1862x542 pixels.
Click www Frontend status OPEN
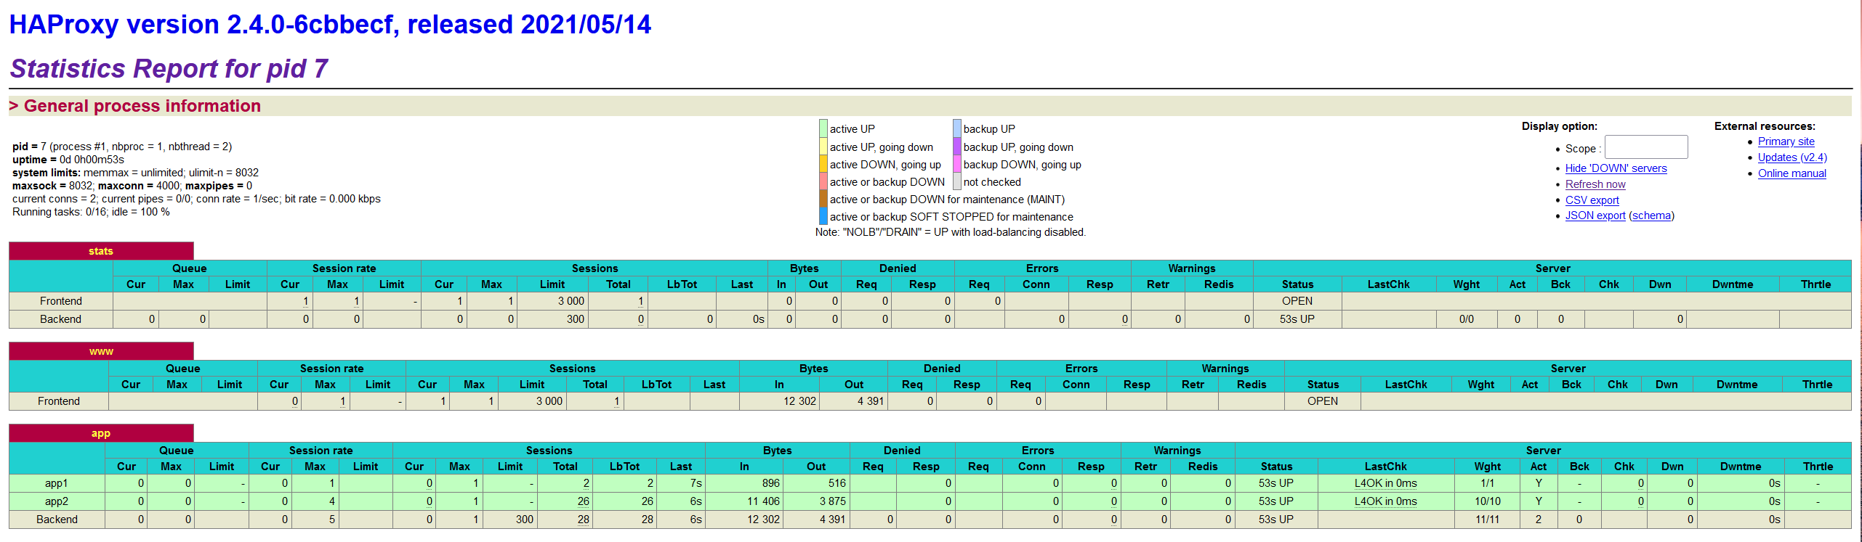[x=1322, y=401]
